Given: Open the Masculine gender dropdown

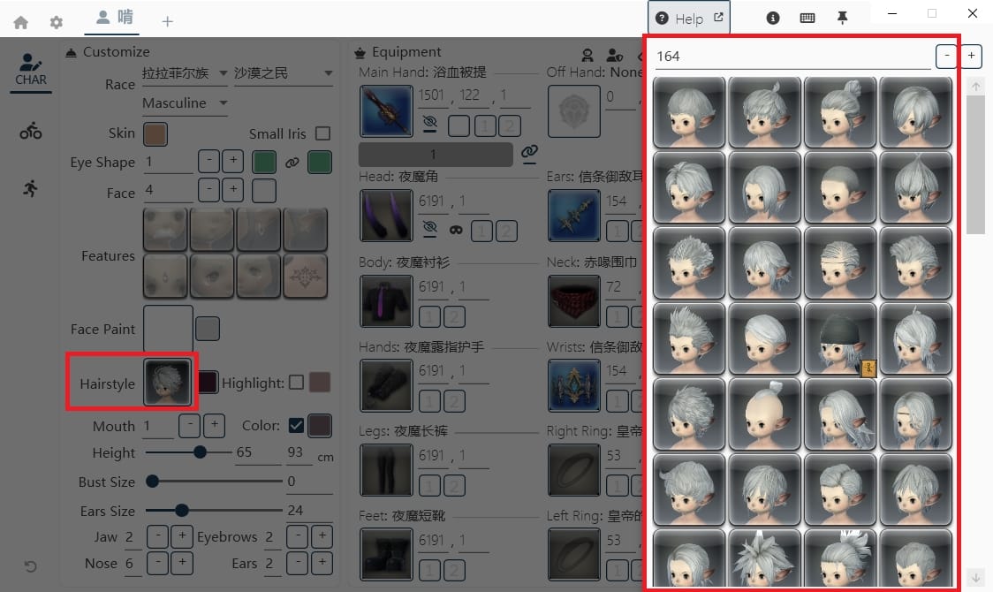Looking at the screenshot, I should click(185, 103).
